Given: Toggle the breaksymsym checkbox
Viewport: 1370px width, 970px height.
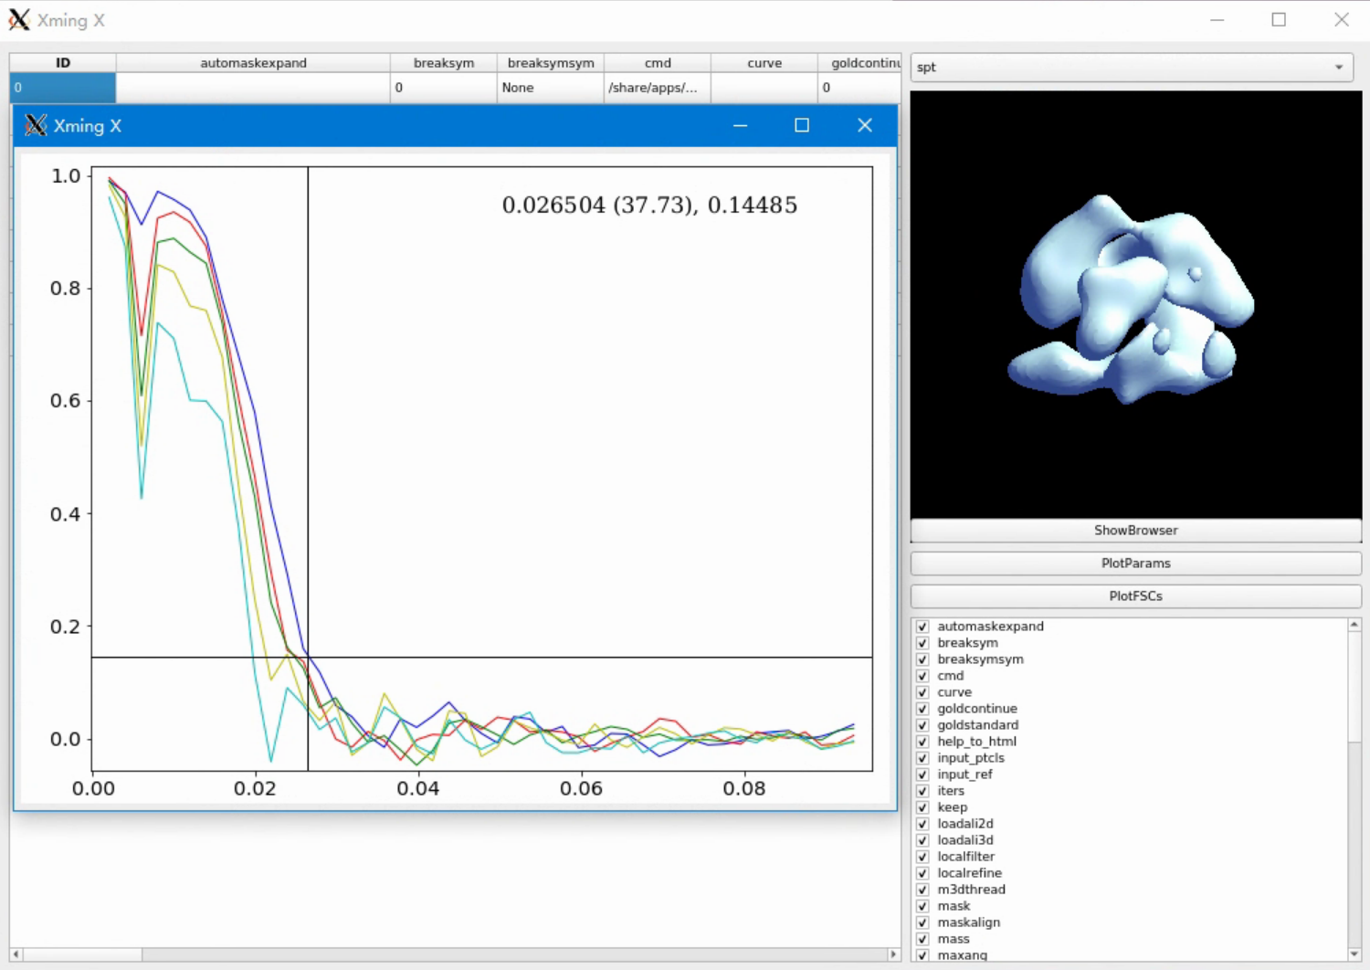Looking at the screenshot, I should pos(922,659).
